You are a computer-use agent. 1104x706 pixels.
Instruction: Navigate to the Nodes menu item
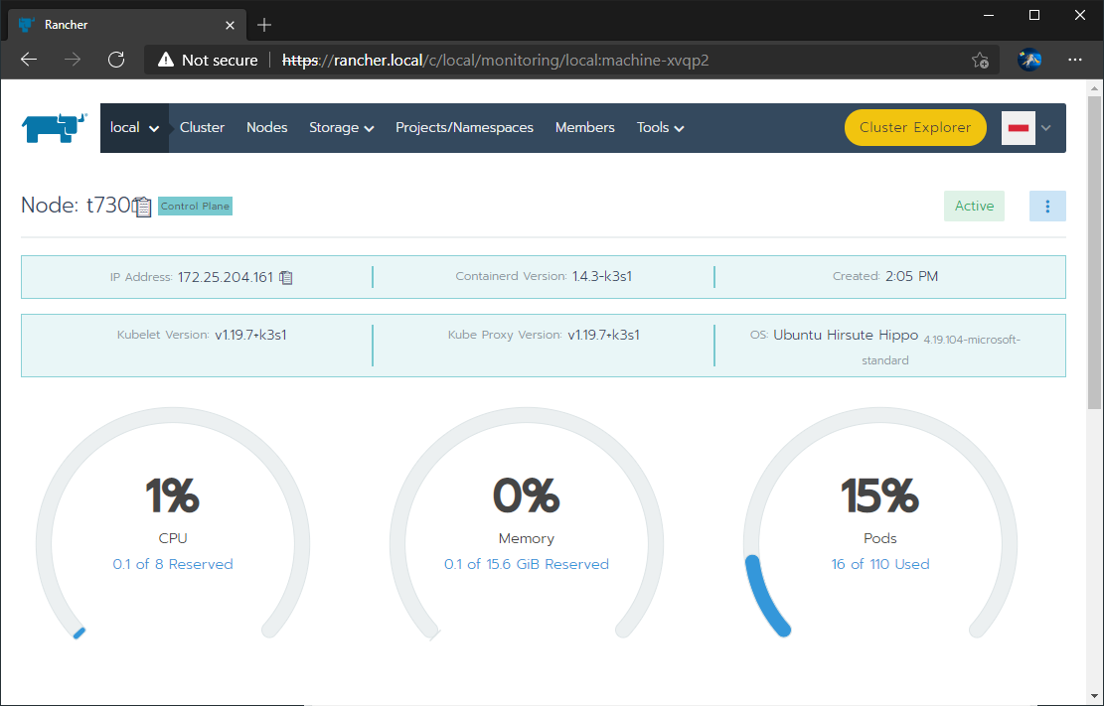point(266,127)
